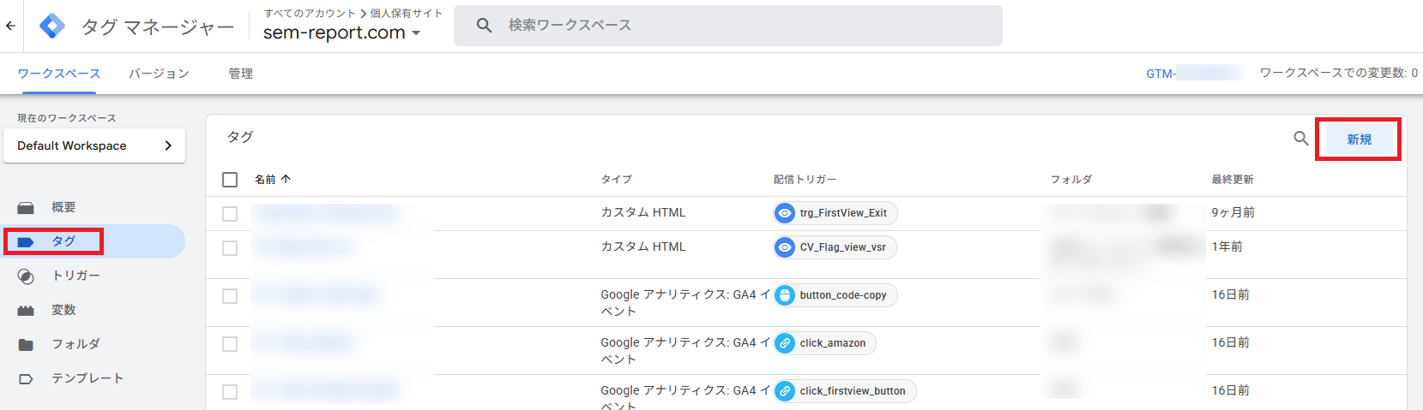Open 変数 in the sidebar
The width and height of the screenshot is (1423, 410).
[x=63, y=310]
